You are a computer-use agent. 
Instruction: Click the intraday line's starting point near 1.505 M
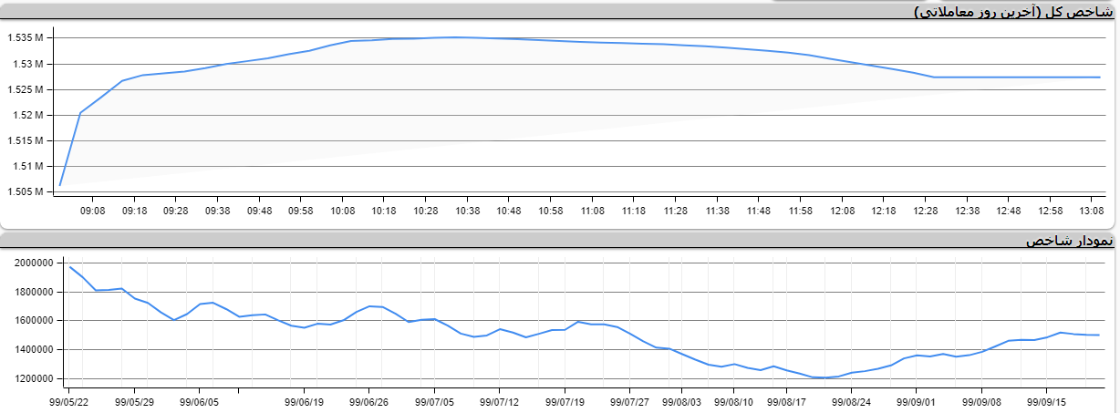click(x=60, y=185)
